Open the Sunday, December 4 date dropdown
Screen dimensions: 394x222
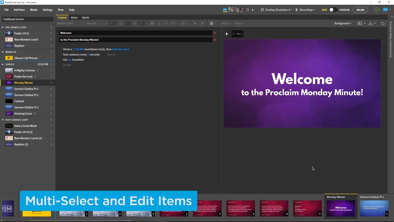(276, 10)
